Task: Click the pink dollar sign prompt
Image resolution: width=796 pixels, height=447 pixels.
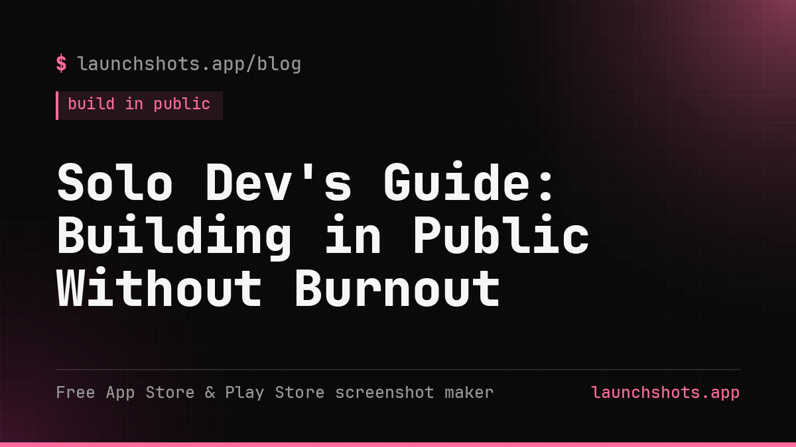Action: click(61, 64)
